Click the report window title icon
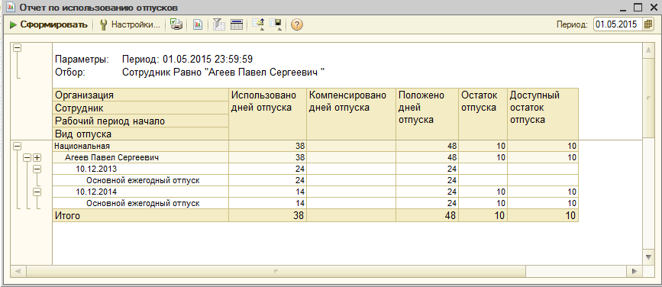The height and width of the screenshot is (287, 662). pyautogui.click(x=11, y=7)
